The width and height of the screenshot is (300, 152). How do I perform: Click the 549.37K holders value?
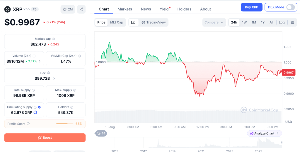[x=66, y=113]
